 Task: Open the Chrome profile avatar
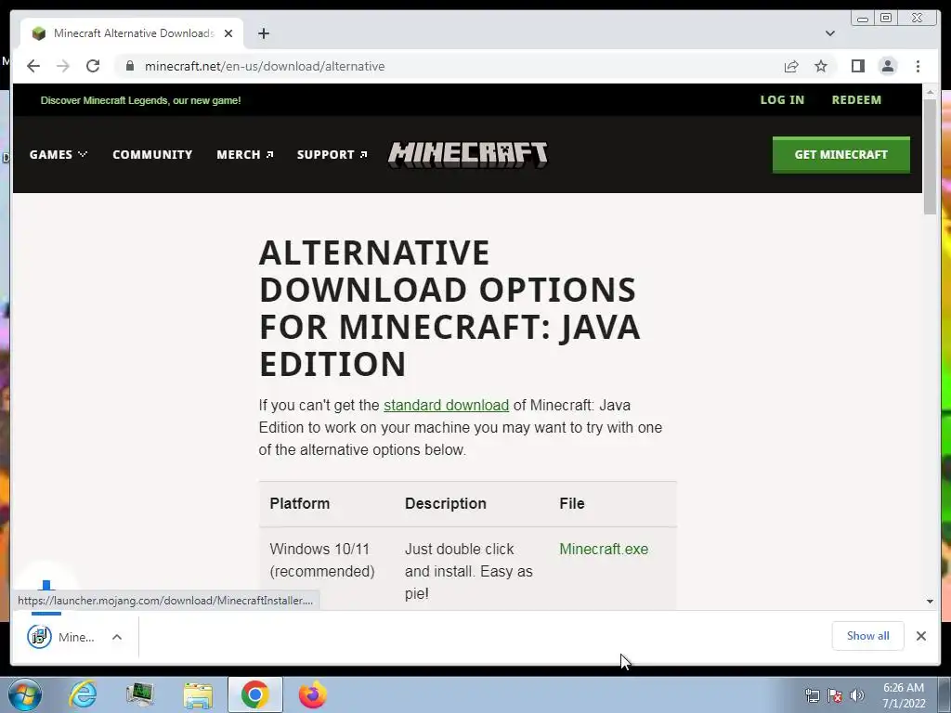[x=887, y=66]
